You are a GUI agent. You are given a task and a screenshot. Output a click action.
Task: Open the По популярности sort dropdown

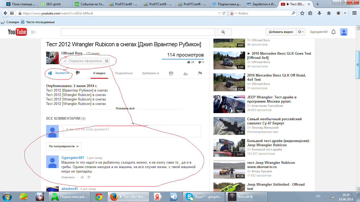[x=64, y=146]
